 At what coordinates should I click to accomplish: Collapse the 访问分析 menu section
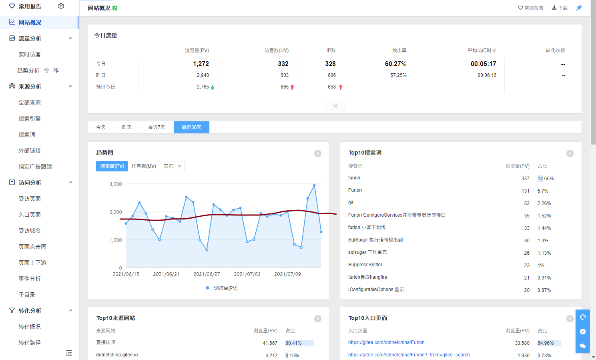click(71, 183)
